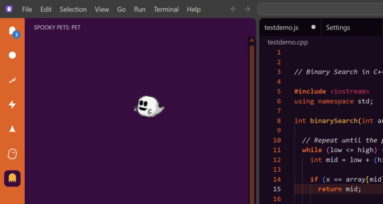This screenshot has height=204, width=383.
Task: Open the branch-shaped sidebar icon
Action: click(12, 81)
